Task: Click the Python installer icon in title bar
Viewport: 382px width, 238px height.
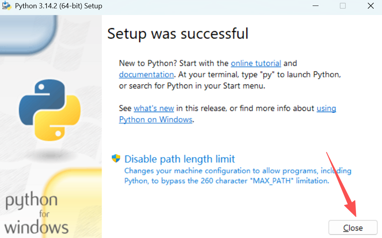Action: pyautogui.click(x=7, y=6)
